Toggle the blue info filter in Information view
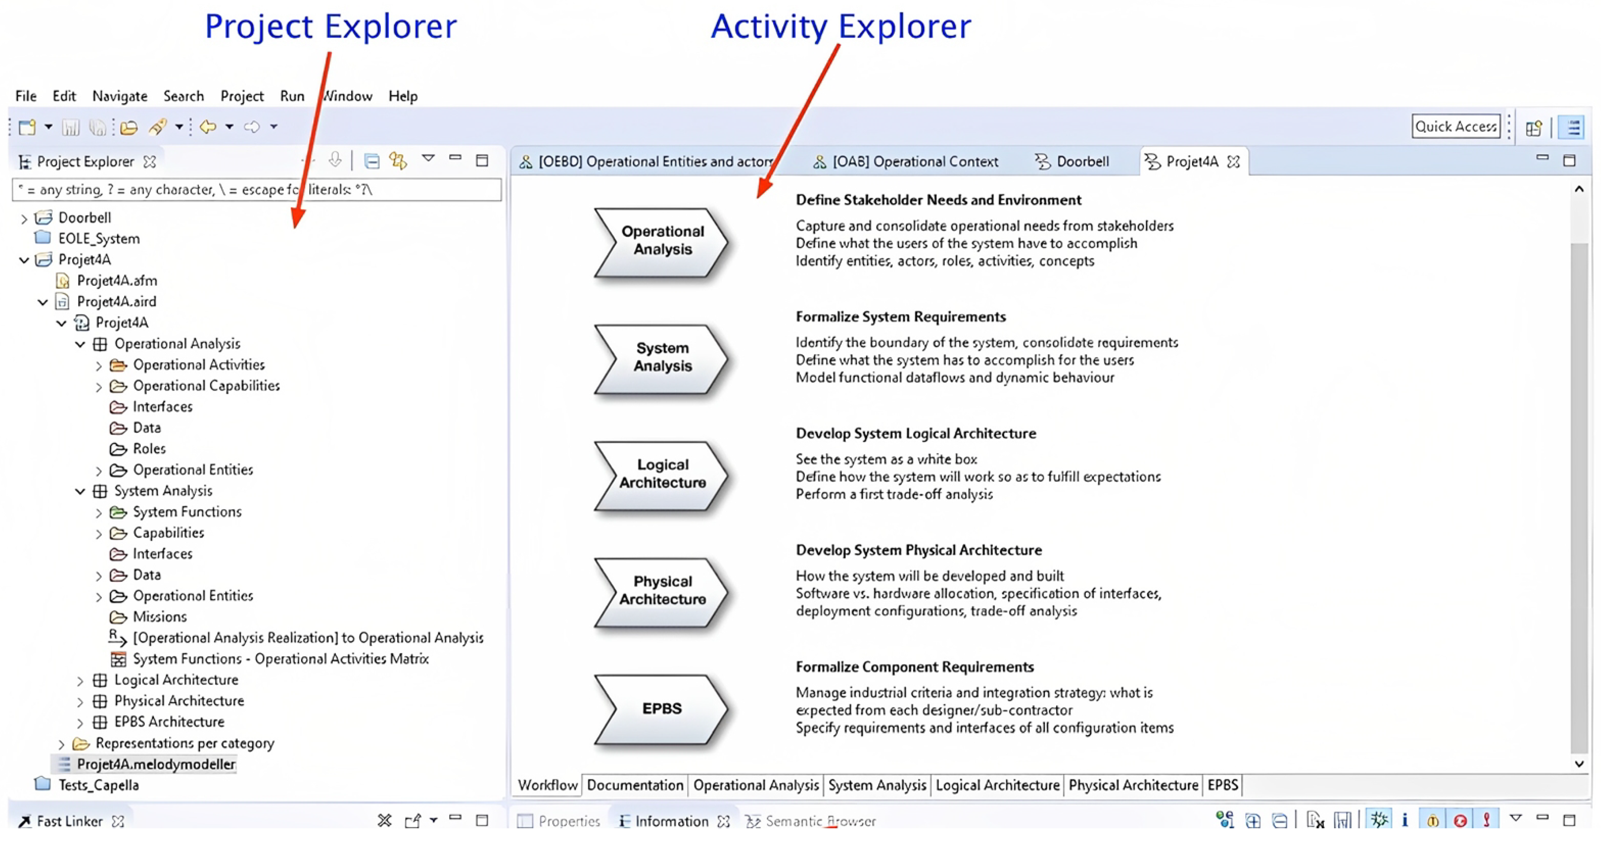The height and width of the screenshot is (841, 1605). (1405, 821)
